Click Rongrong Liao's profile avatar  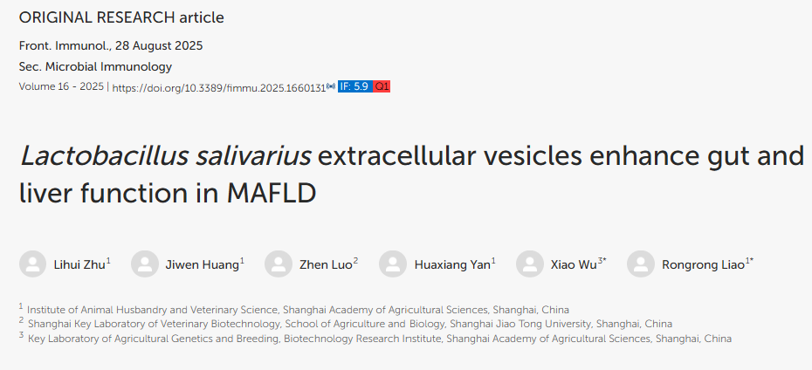pyautogui.click(x=641, y=264)
